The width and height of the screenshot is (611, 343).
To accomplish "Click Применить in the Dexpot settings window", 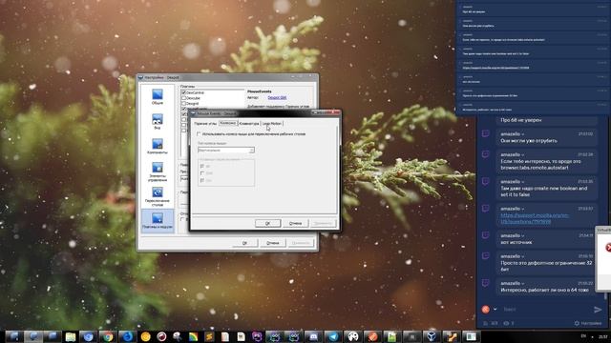I will [x=301, y=243].
